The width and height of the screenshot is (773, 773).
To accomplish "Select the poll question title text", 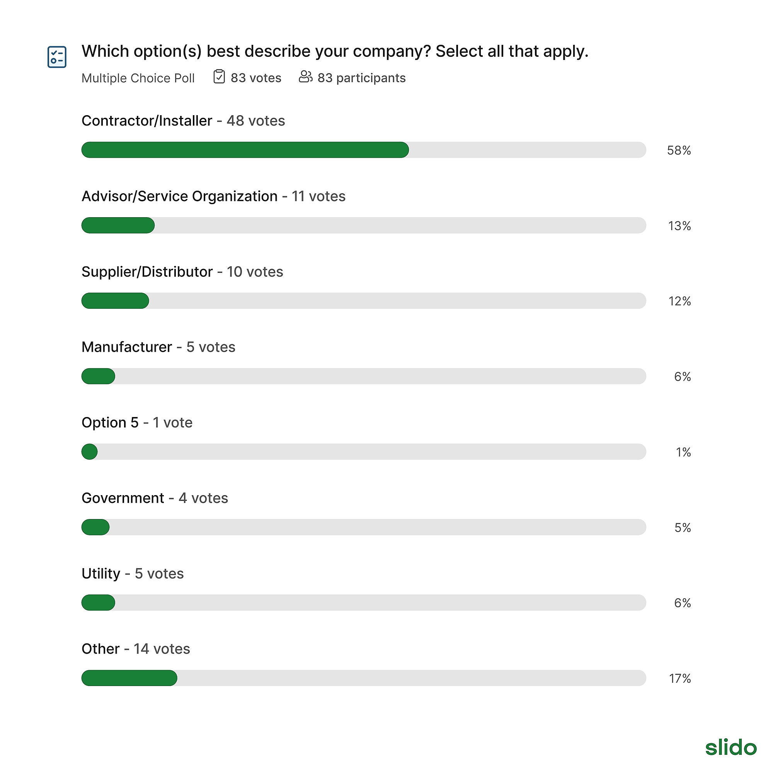I will coord(335,52).
